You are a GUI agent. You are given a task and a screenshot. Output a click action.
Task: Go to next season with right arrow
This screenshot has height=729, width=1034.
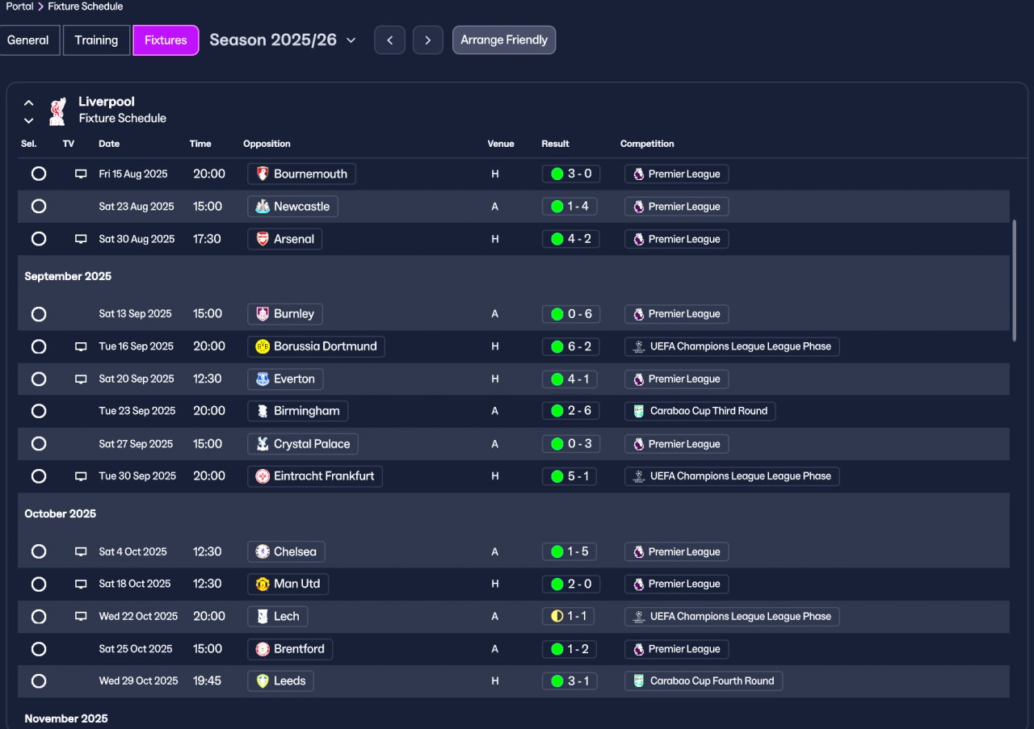point(428,40)
